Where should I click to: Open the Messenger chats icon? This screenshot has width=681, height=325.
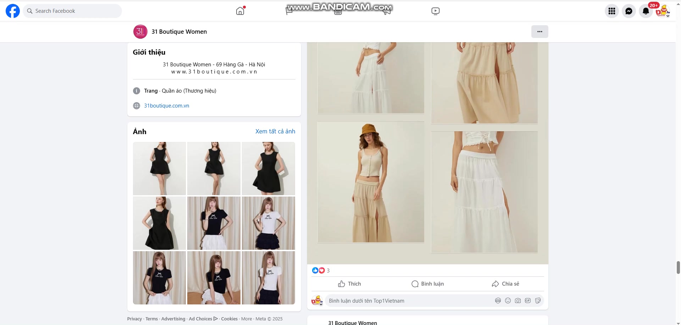click(629, 11)
